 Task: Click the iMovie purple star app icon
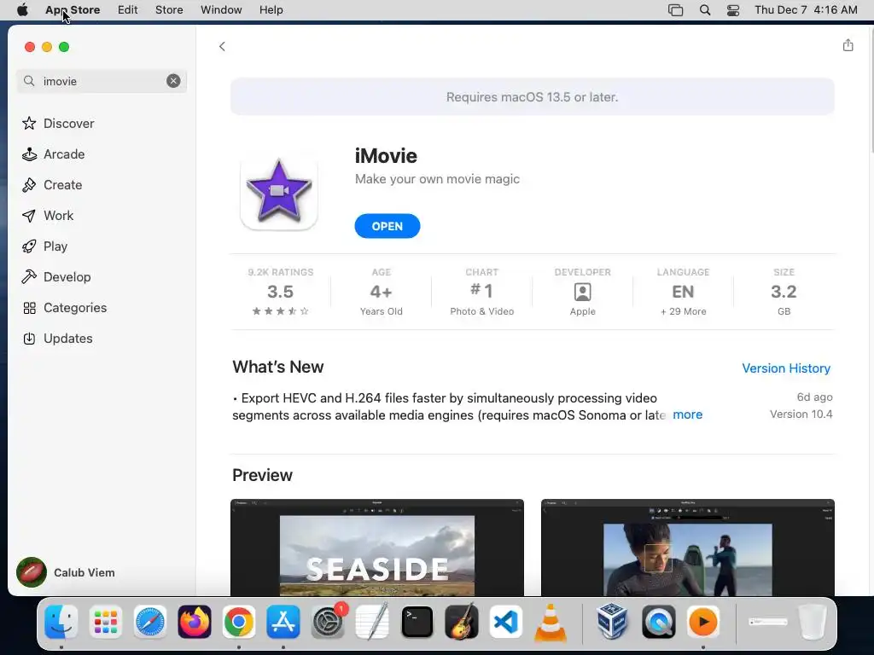[x=279, y=191]
